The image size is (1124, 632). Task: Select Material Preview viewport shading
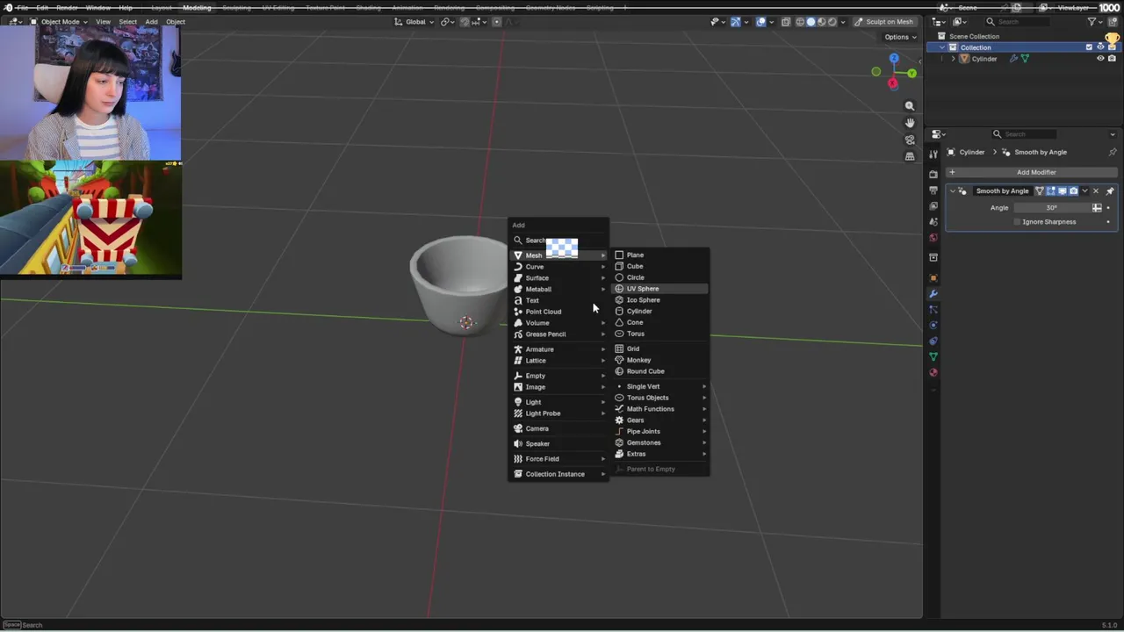822,22
